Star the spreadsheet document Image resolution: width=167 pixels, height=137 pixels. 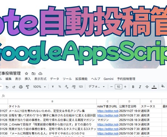point(27,74)
